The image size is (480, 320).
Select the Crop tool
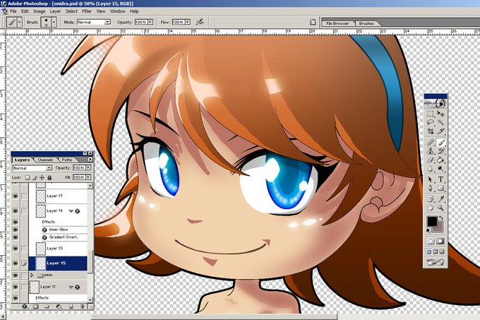pyautogui.click(x=431, y=131)
